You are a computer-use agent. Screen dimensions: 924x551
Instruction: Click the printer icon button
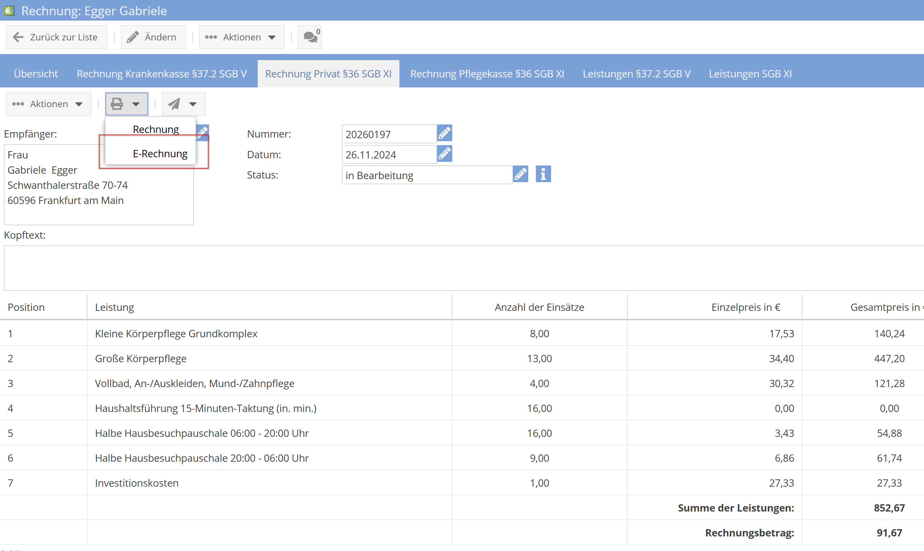(117, 104)
